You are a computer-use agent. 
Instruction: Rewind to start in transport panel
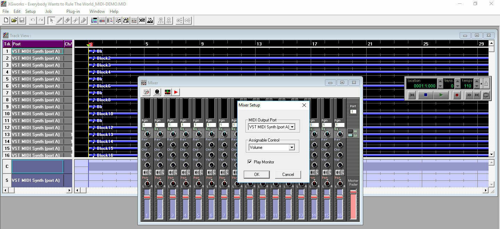(412, 95)
